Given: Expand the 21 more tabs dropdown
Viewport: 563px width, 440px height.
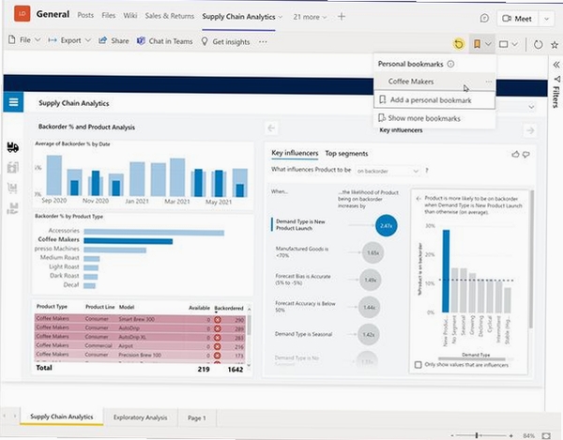Looking at the screenshot, I should tap(310, 17).
